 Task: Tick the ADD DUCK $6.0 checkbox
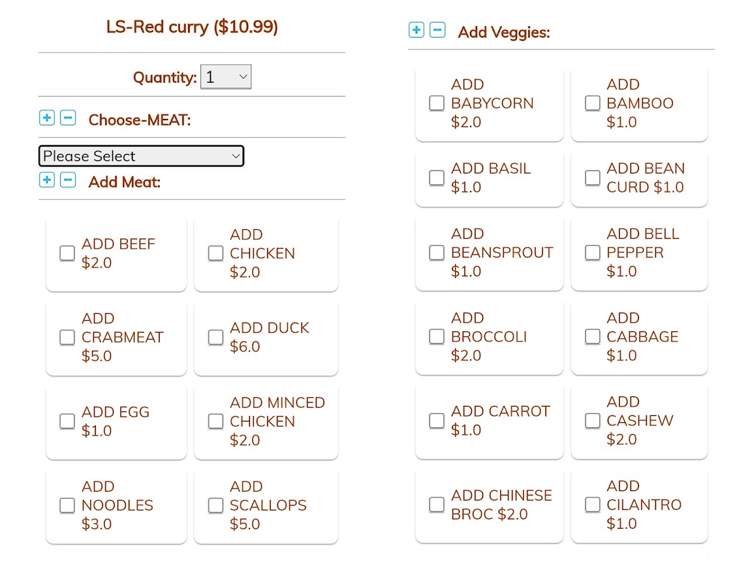pos(216,337)
